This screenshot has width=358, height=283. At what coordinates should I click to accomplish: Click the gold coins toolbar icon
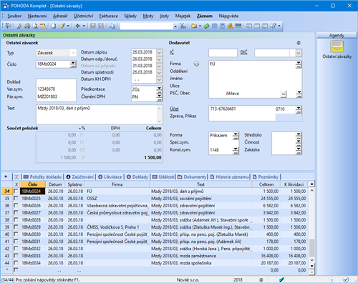231,26
